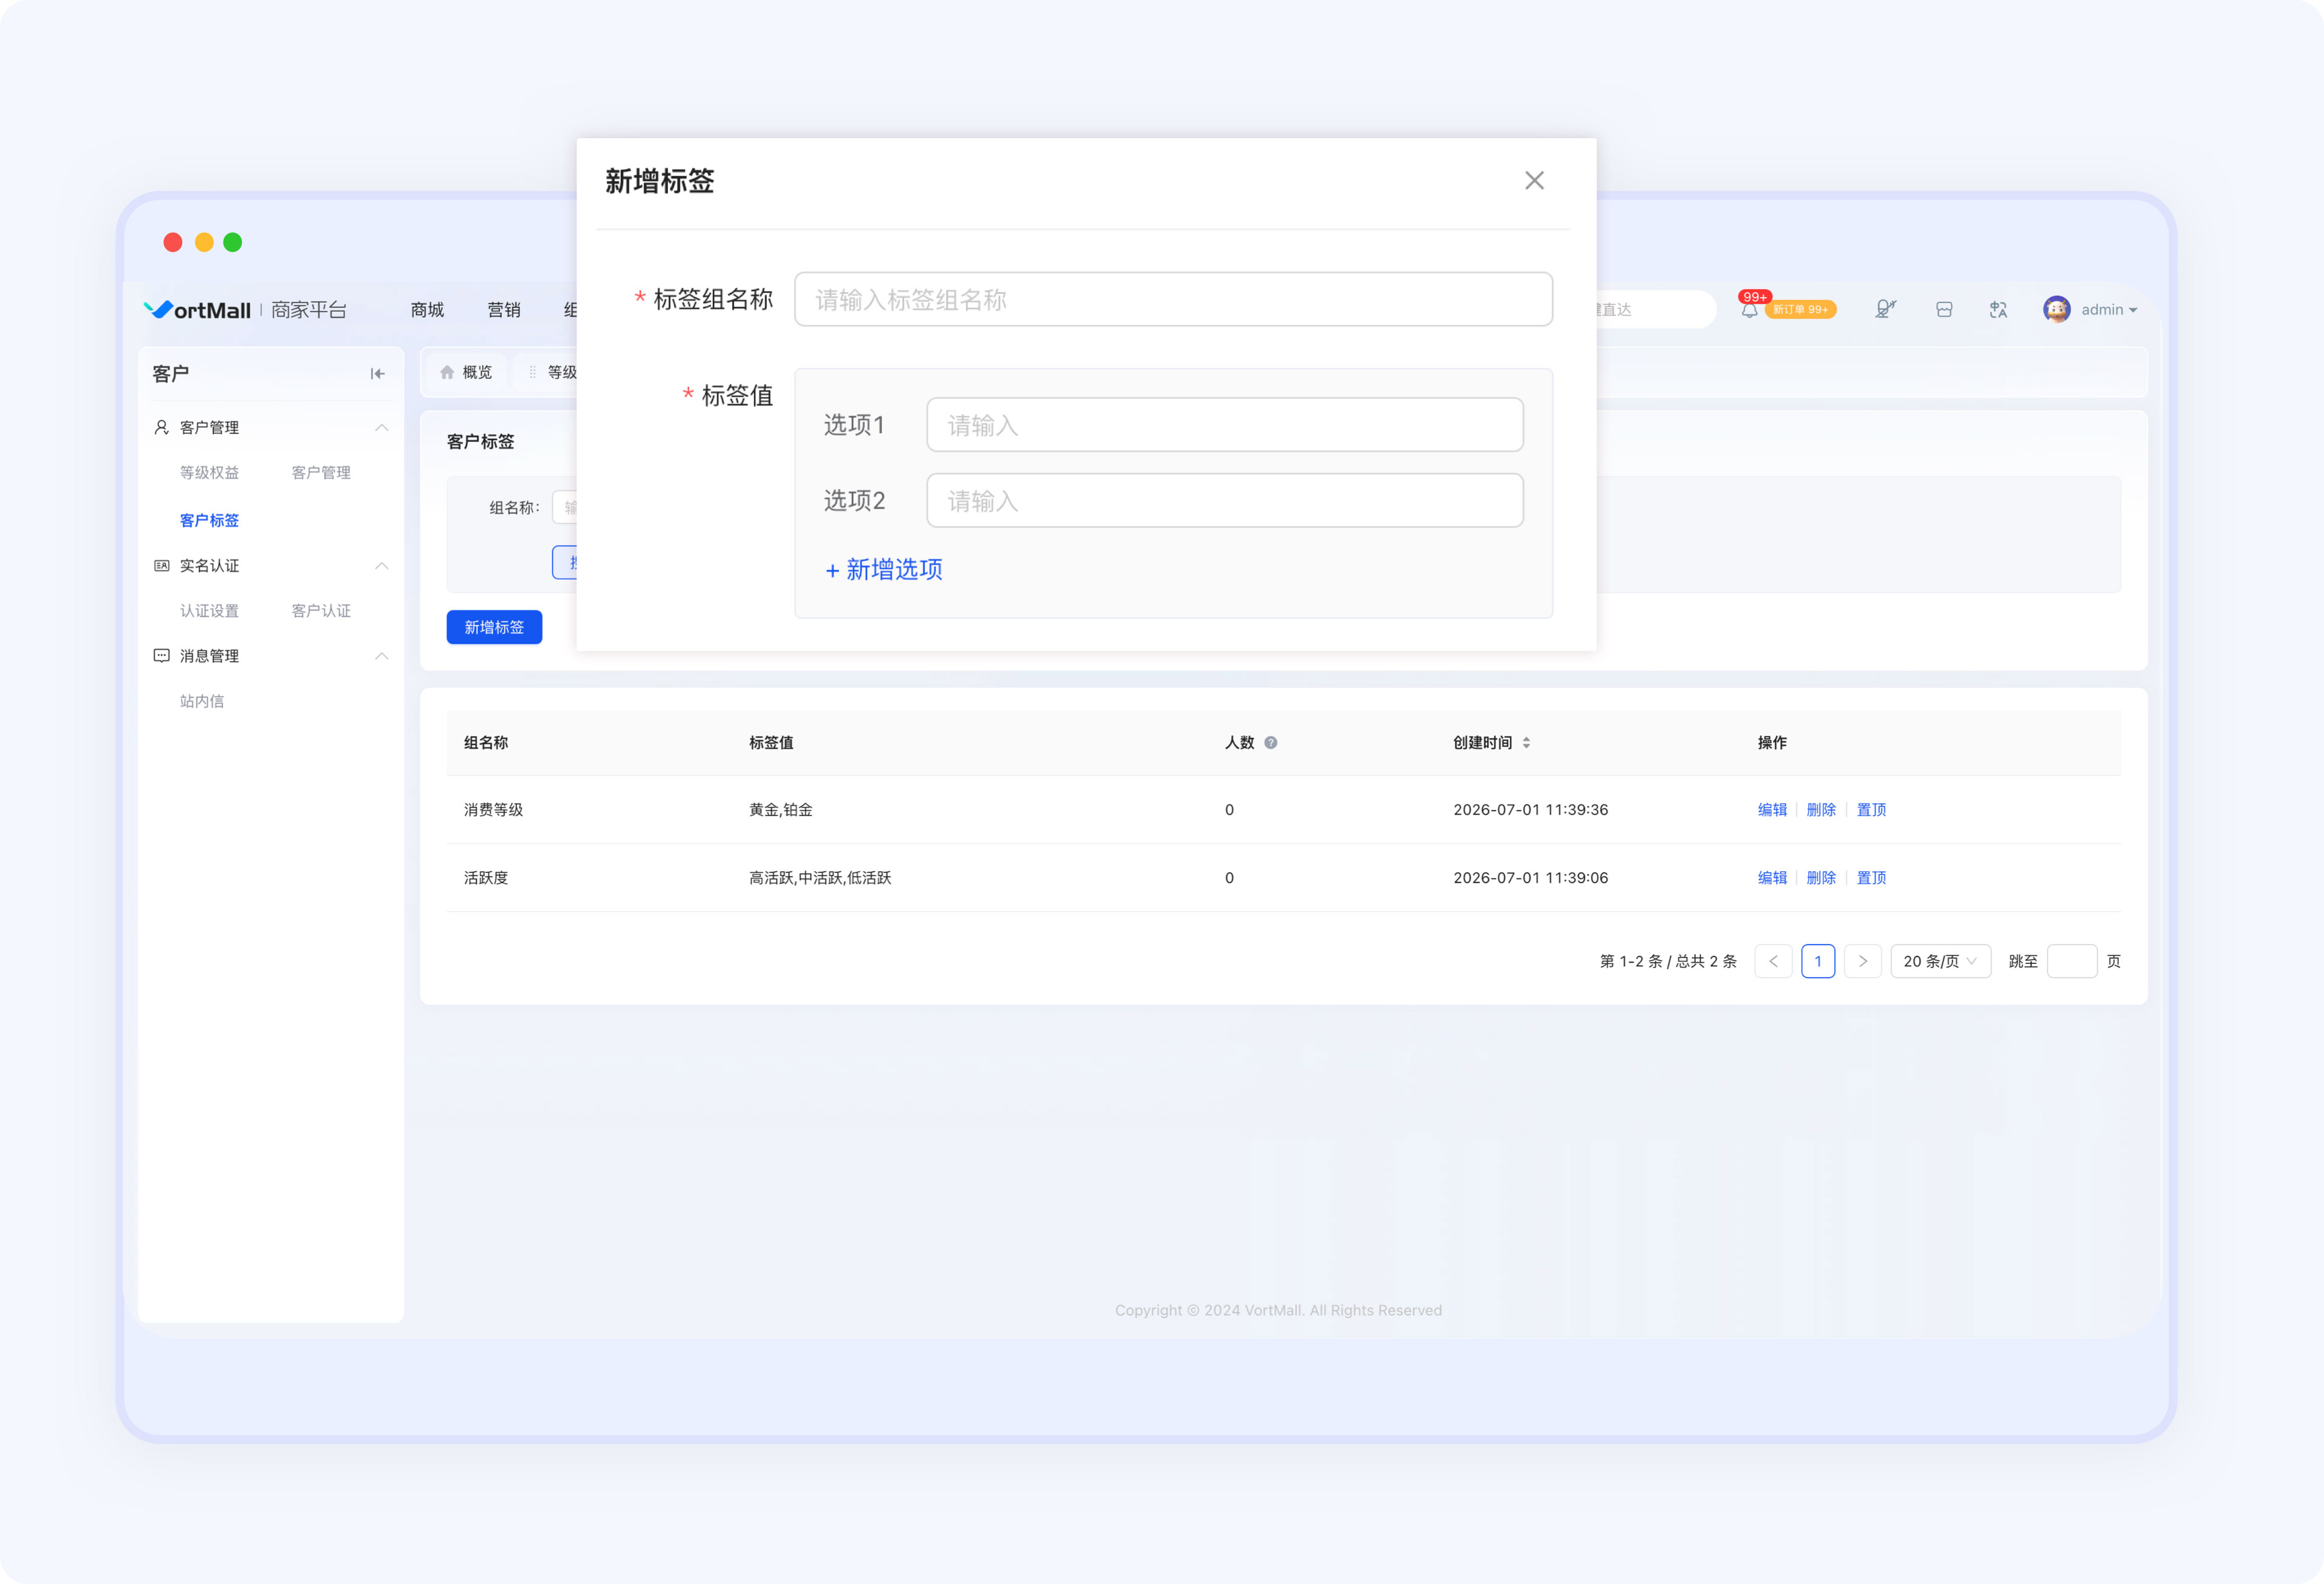This screenshot has width=2324, height=1584.
Task: Click the 2026-07-01 11:39:36 timestamp
Action: pyautogui.click(x=1530, y=810)
